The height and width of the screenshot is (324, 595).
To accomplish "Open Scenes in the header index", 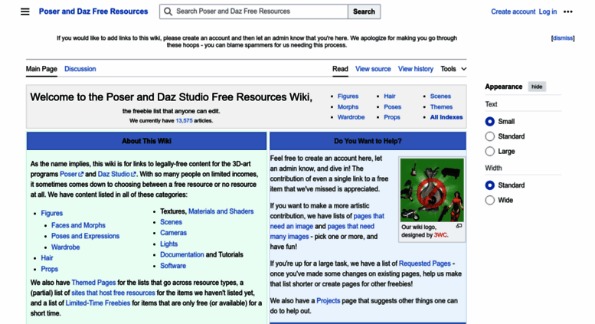I will click(x=440, y=97).
